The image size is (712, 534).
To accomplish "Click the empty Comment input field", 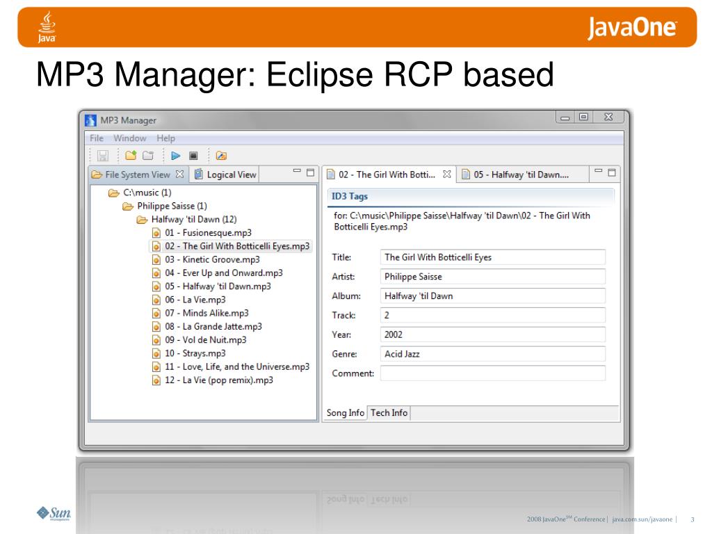I will click(x=493, y=373).
